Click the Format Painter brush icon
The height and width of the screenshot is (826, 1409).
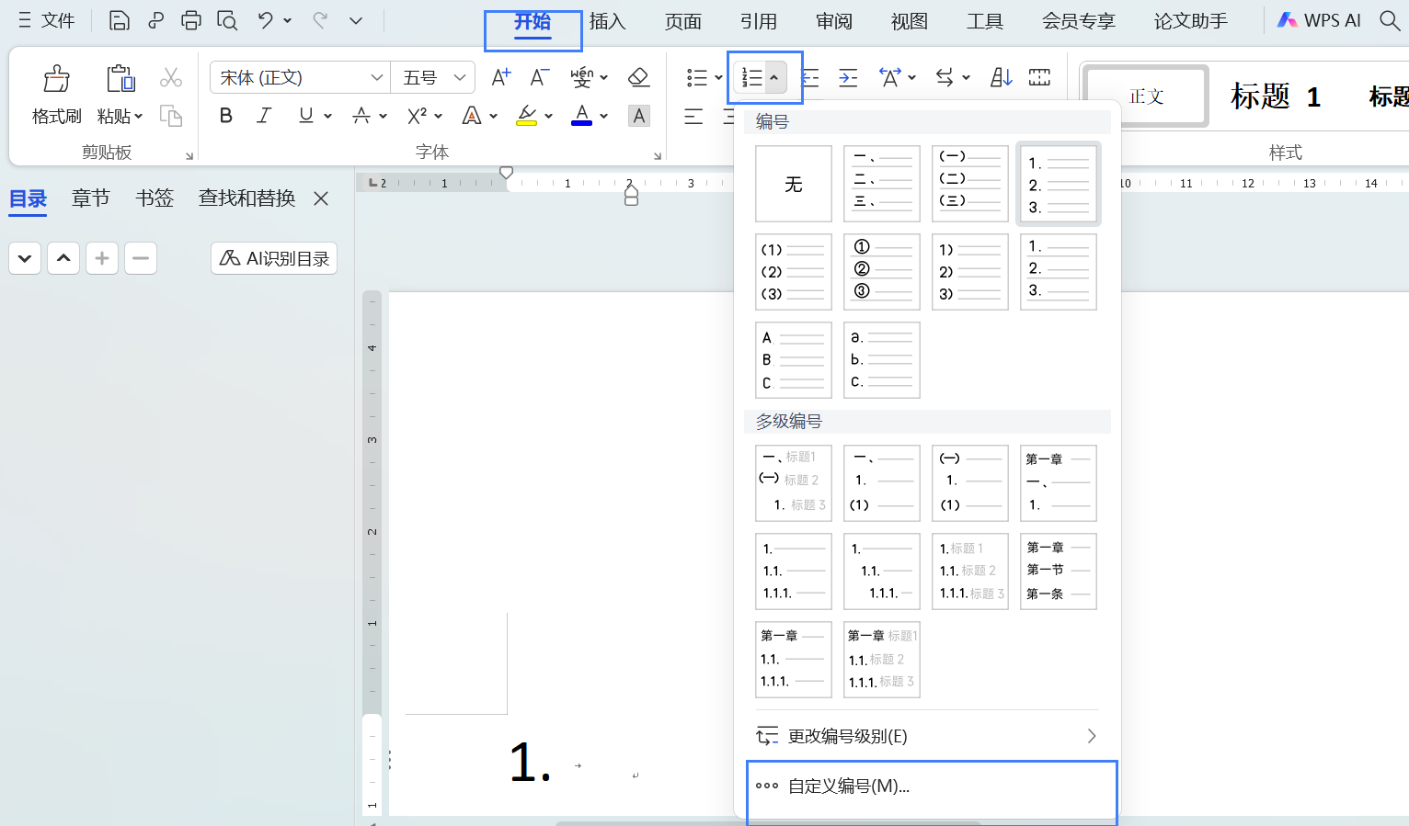point(56,80)
